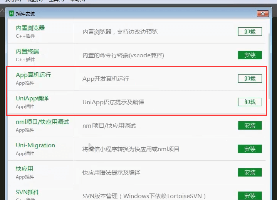Screen dimensions: 277x200
Task: Select the UniApp编译 plugin name
Action: click(32, 98)
